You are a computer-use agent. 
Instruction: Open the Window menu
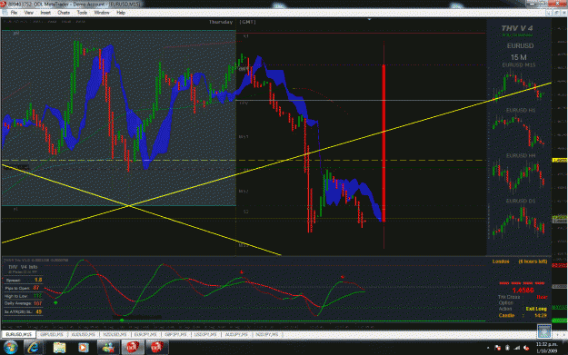coord(102,13)
